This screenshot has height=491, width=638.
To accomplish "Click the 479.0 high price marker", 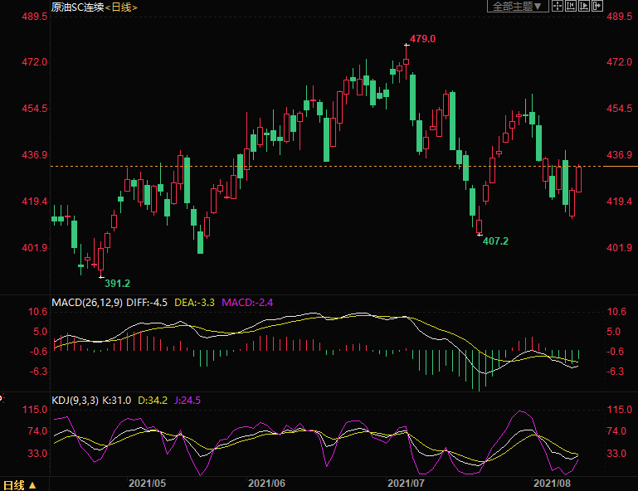I will click(423, 39).
